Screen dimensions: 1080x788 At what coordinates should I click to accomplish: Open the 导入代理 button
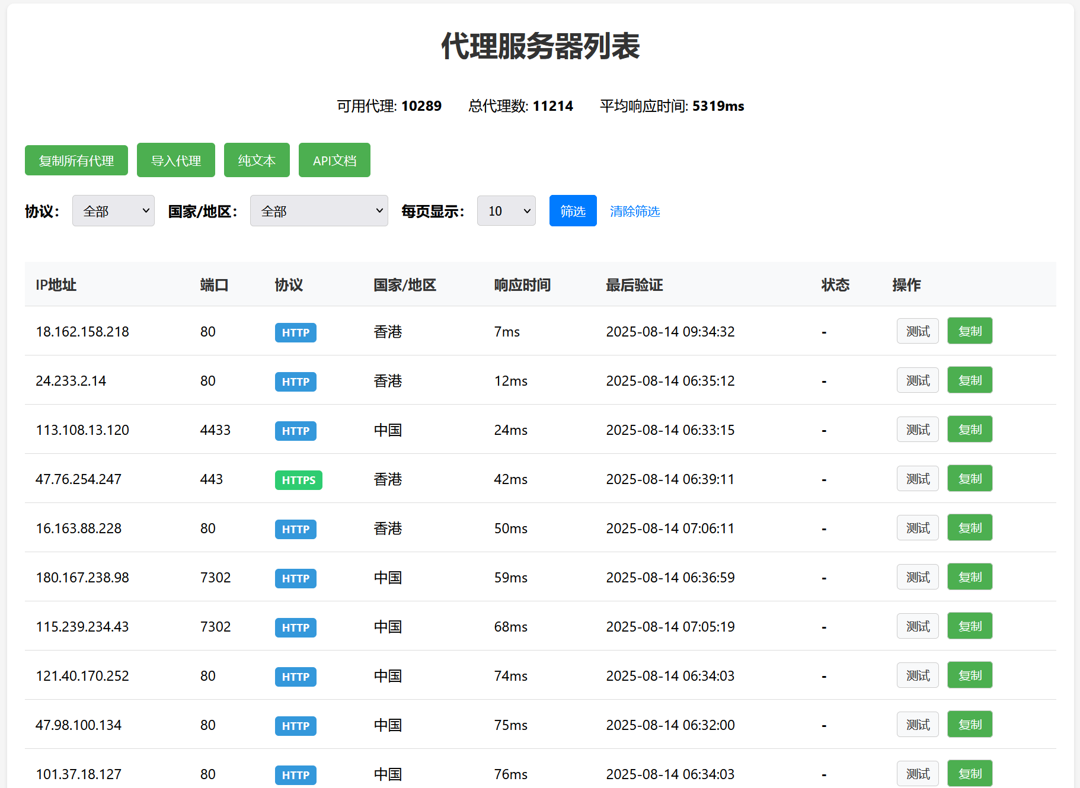[176, 160]
